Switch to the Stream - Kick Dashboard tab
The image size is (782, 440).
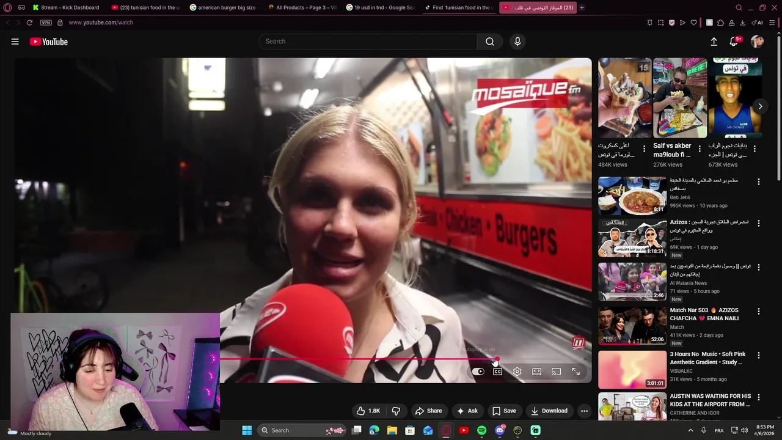[66, 7]
